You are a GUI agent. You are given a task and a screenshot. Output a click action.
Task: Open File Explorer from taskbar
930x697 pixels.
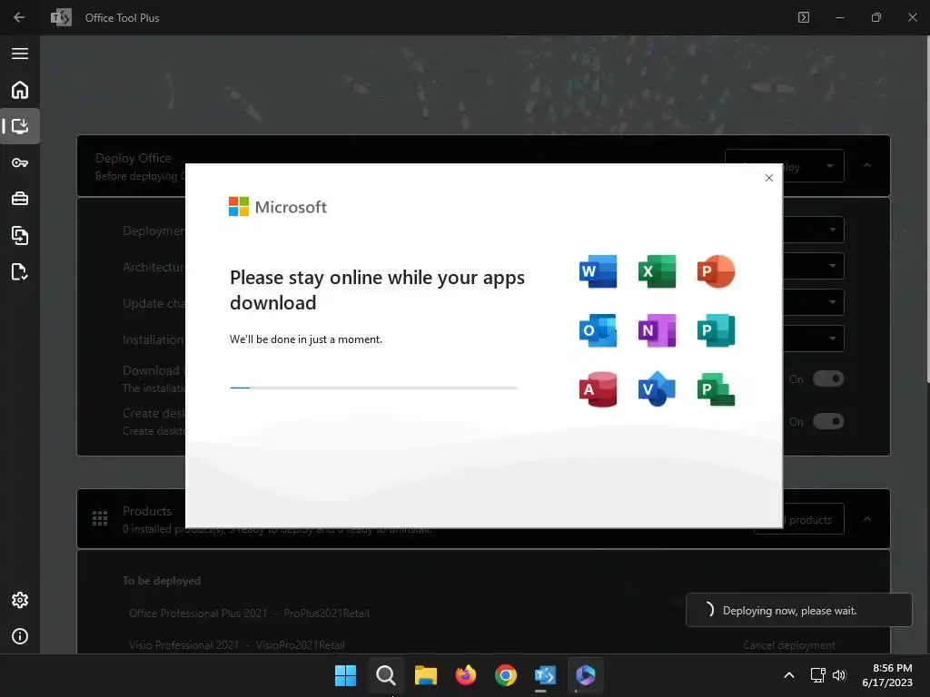425,675
